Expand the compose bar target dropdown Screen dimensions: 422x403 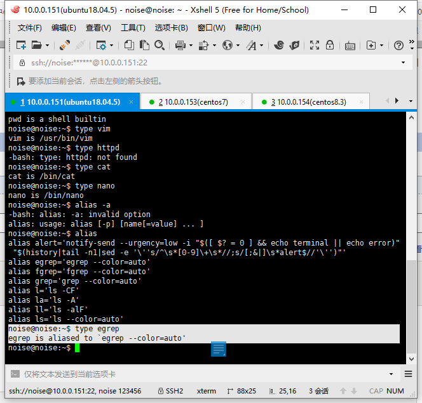(x=391, y=374)
